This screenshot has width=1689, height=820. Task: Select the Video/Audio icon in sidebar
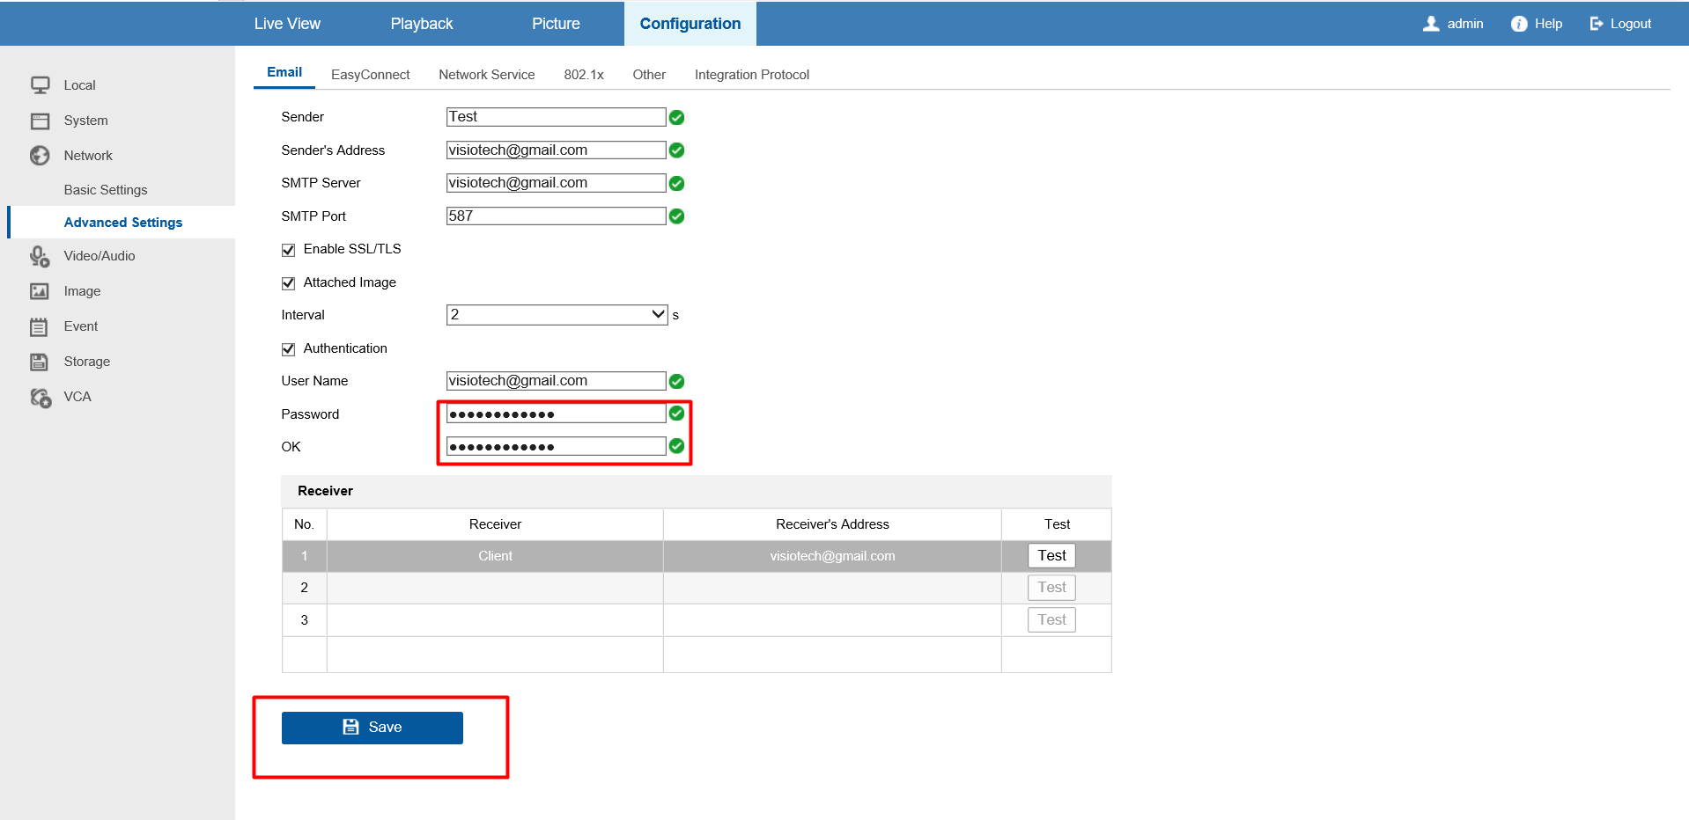click(40, 256)
